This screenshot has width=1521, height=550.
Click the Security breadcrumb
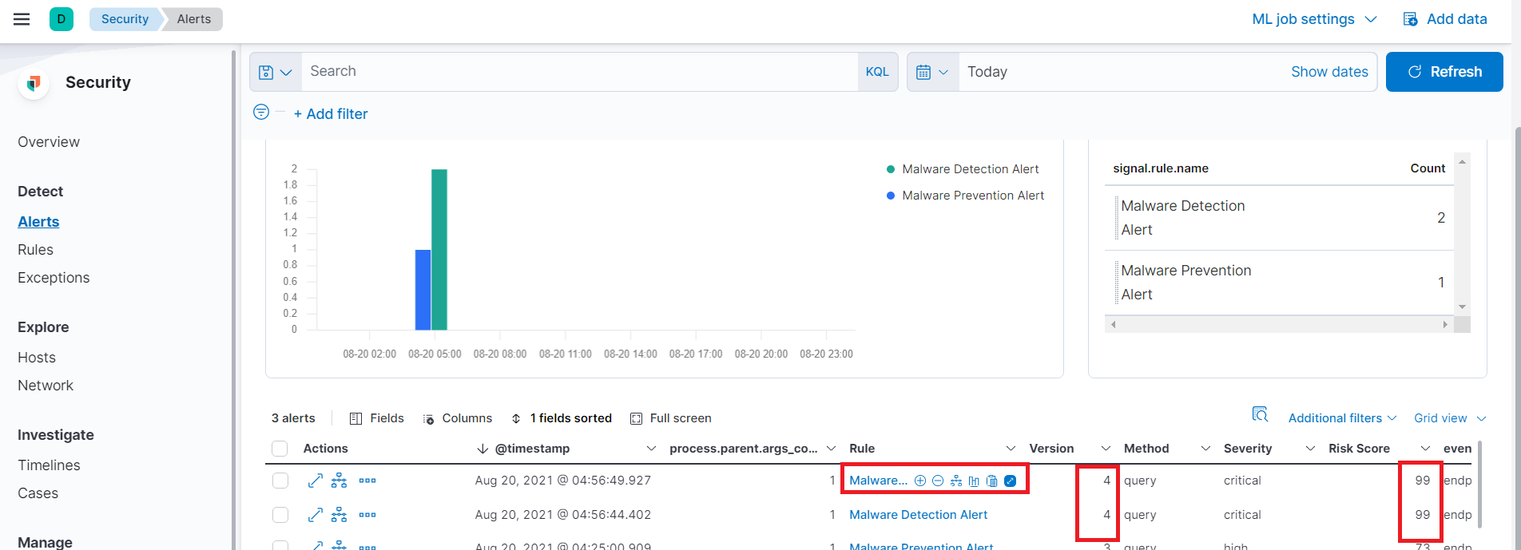click(125, 19)
